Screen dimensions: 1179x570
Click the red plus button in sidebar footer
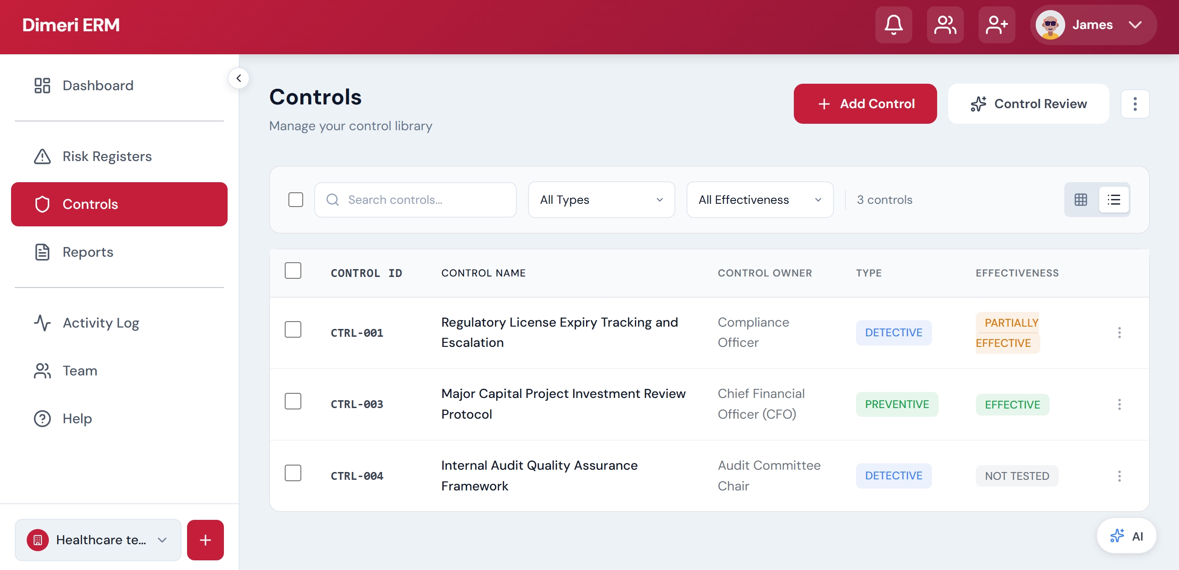tap(205, 540)
